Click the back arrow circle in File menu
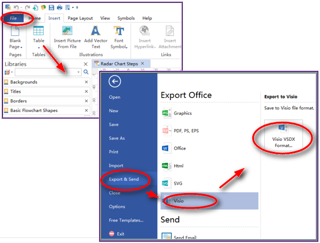 [115, 81]
